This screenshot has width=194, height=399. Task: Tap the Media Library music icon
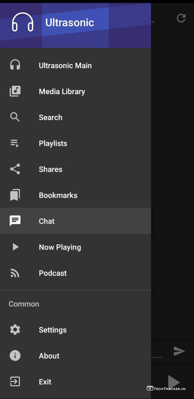[15, 91]
